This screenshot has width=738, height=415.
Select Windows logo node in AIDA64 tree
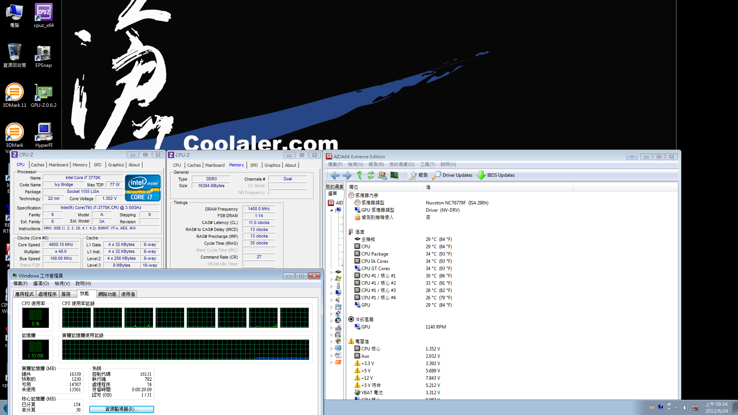tap(338, 279)
